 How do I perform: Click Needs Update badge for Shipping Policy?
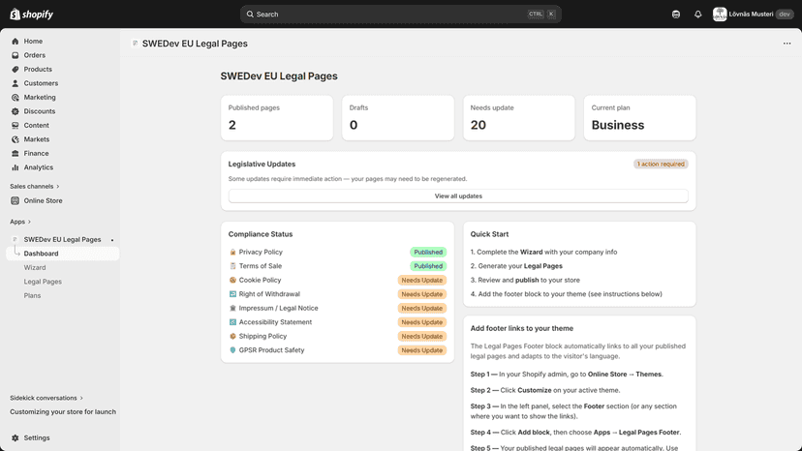[422, 336]
